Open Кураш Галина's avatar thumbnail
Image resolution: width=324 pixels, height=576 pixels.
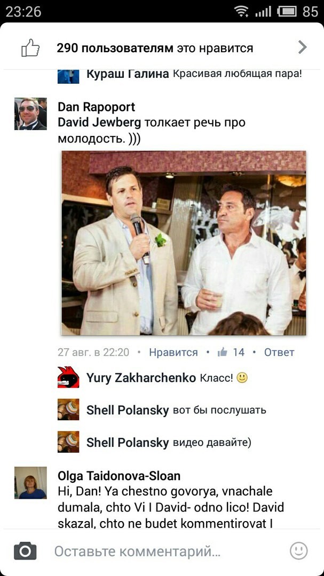point(68,76)
